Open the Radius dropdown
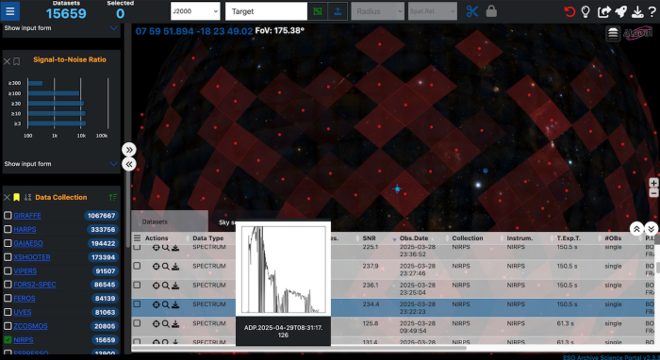Viewport: 660px width, 360px height. coord(377,11)
